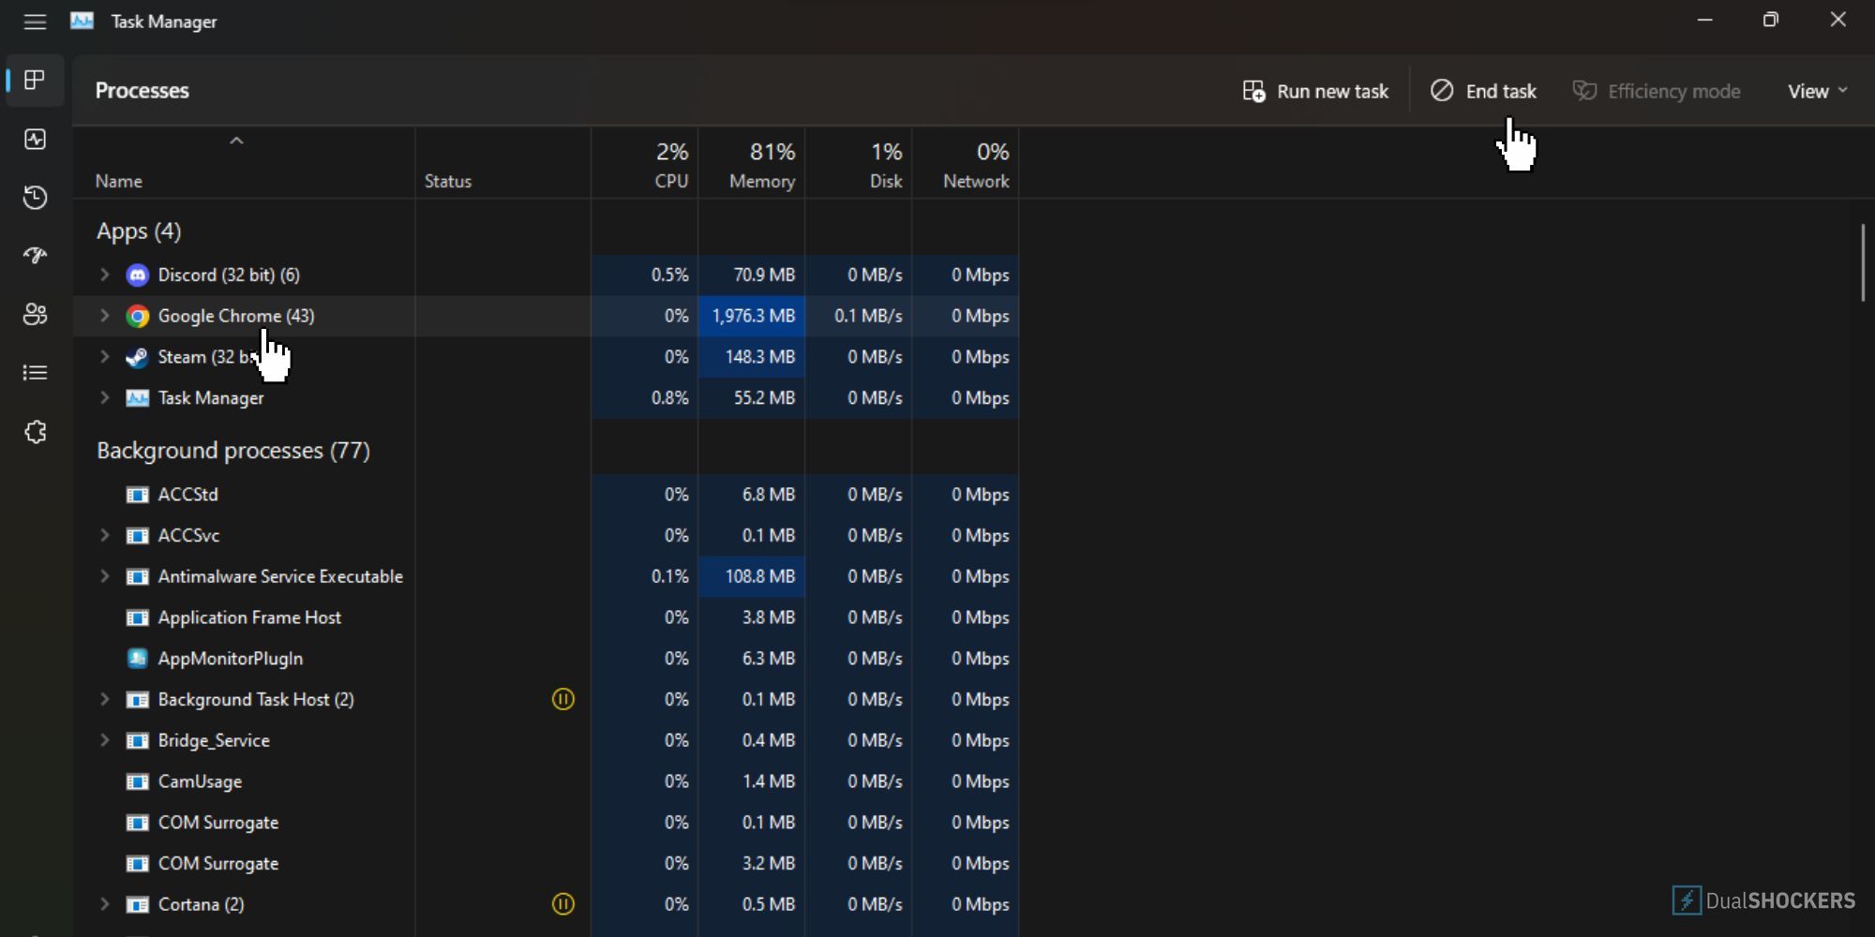Viewport: 1875px width, 937px height.
Task: Open the Startup apps sidebar icon
Action: click(x=35, y=256)
